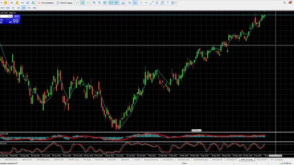The width and height of the screenshot is (294, 165).
Task: Click the signals radio-wave toolbar icon
Action: 23,3
